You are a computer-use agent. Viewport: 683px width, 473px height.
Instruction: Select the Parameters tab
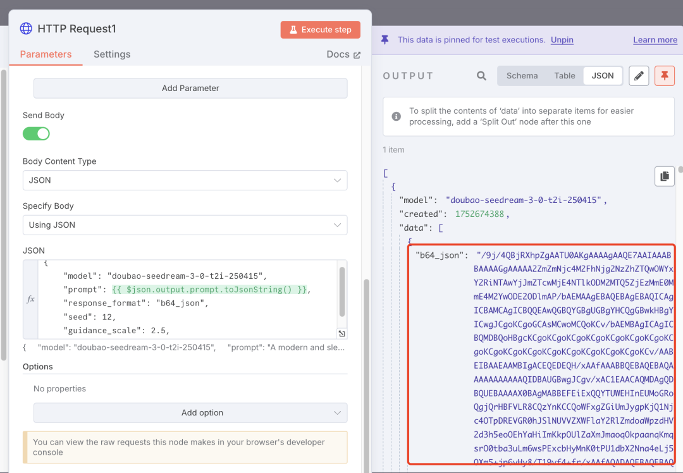tap(46, 54)
